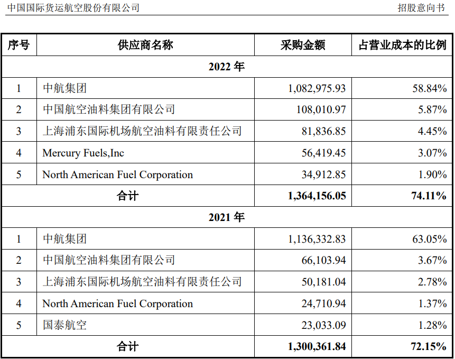This screenshot has height=359, width=455.
Task: Click sequence number 3 in the 81,836.85 row
Action: 19,131
